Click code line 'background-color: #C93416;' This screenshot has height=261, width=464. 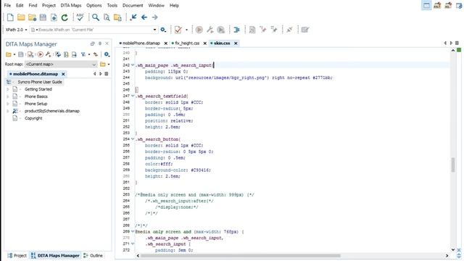coord(178,170)
